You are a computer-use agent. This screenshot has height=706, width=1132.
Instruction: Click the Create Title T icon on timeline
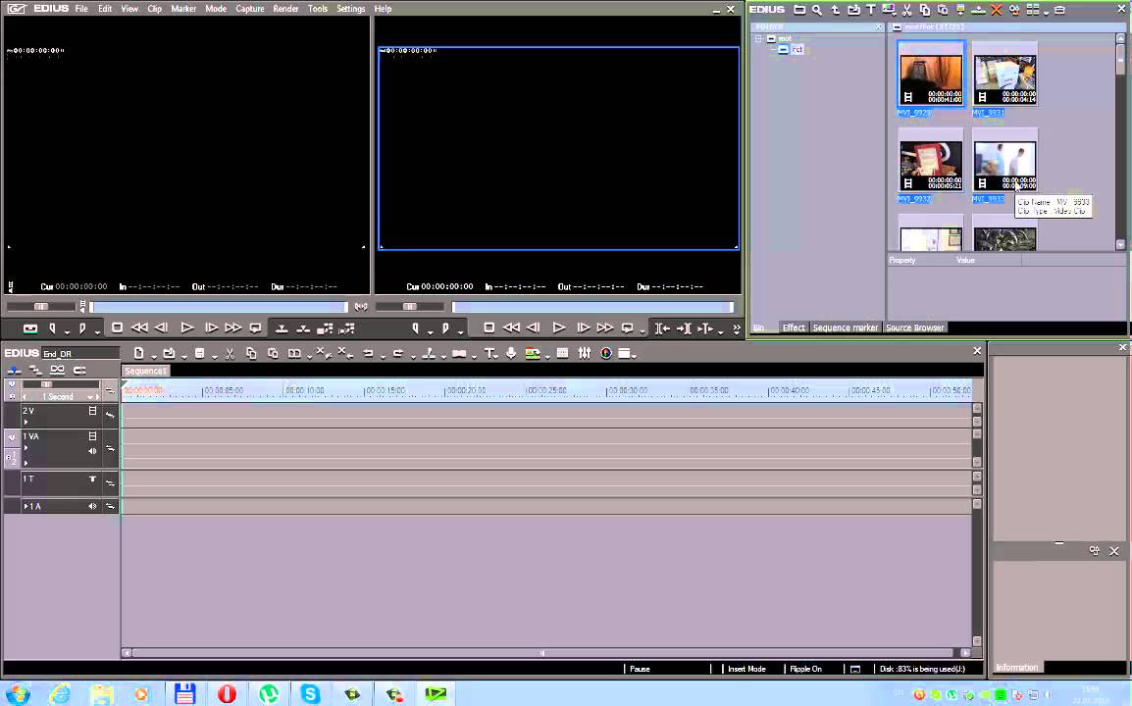[x=489, y=353]
